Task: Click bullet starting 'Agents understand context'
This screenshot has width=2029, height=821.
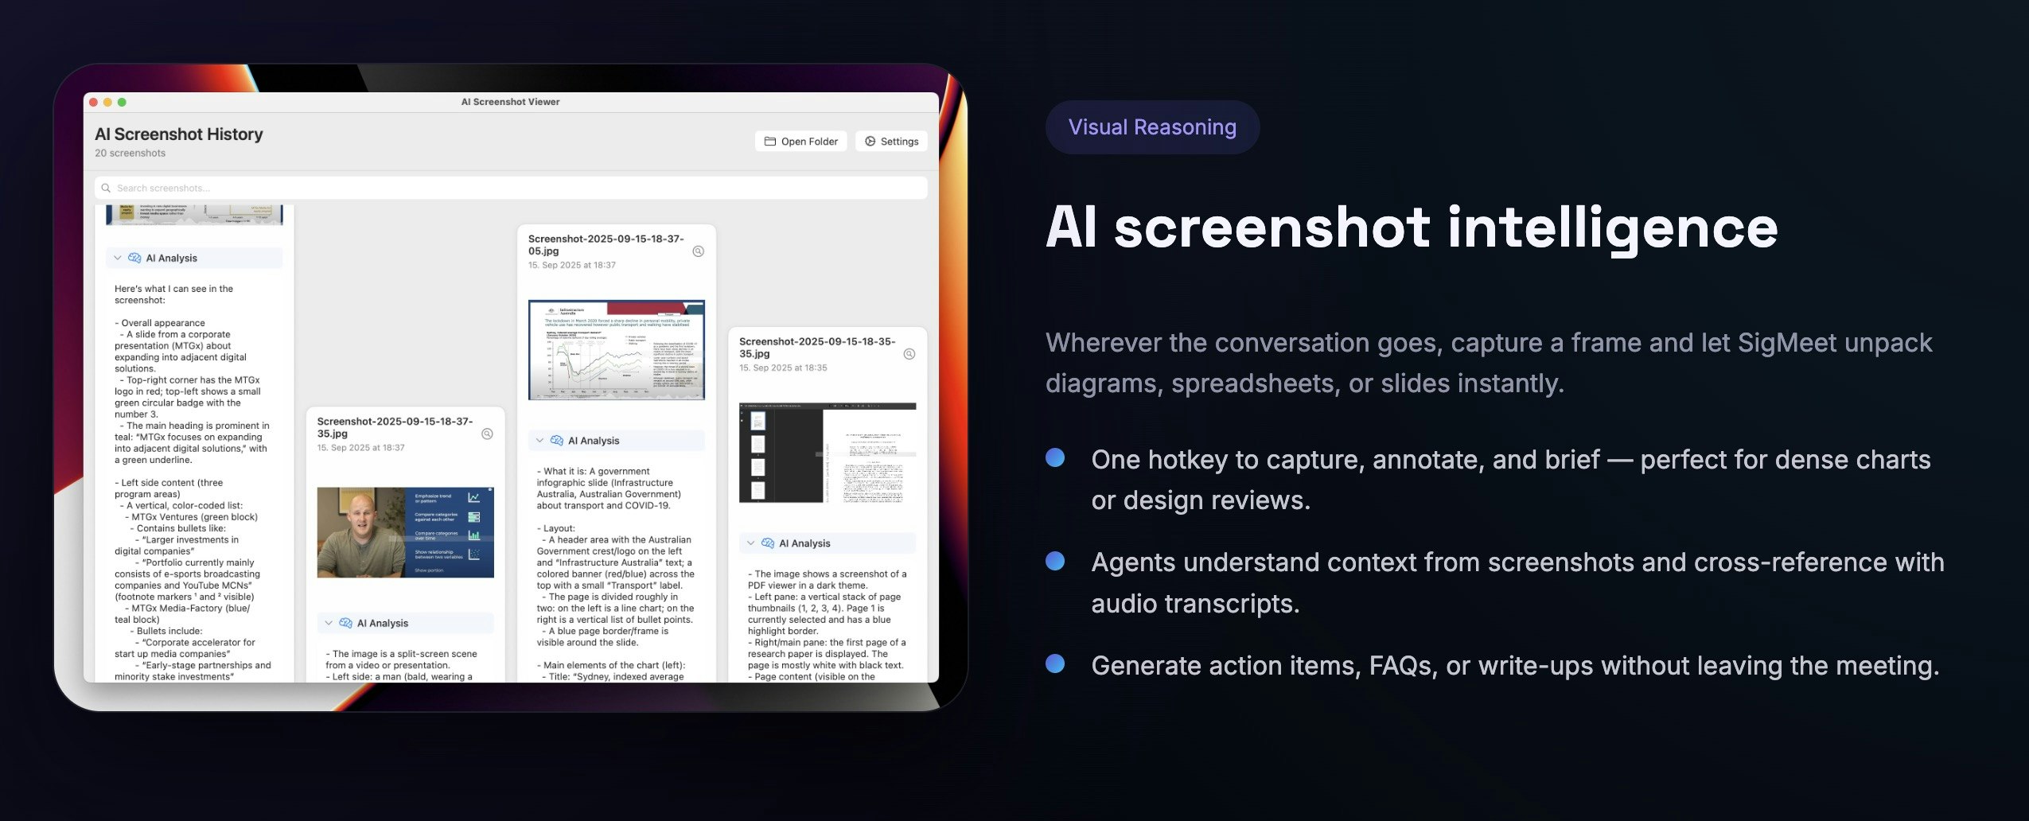Action: (x=1517, y=582)
